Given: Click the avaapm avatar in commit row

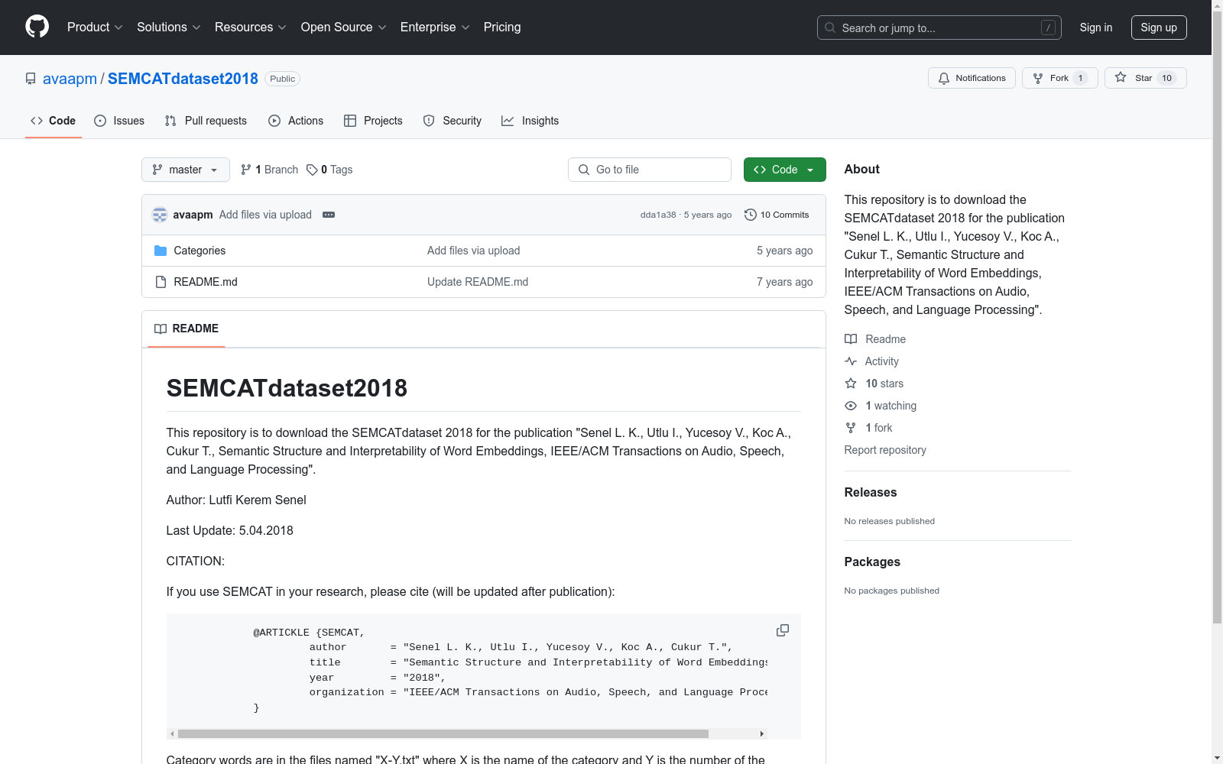Looking at the screenshot, I should [160, 215].
